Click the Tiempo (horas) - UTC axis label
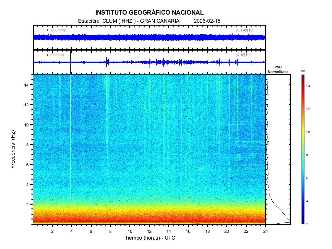 click(150, 238)
